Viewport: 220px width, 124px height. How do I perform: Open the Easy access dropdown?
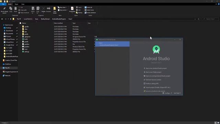63,10
